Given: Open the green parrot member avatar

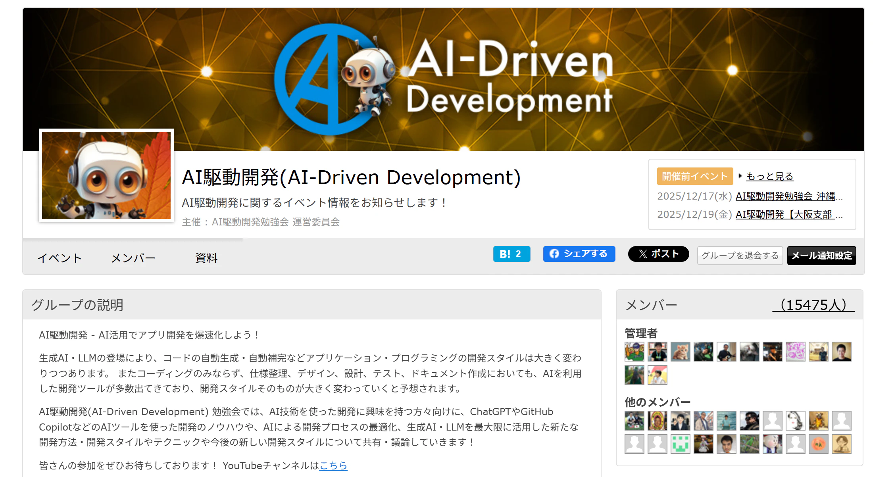Looking at the screenshot, I should click(x=749, y=444).
